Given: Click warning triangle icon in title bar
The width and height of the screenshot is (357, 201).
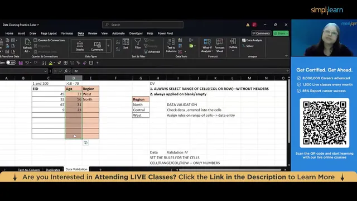Looking at the screenshot, I should pyautogui.click(x=248, y=25).
